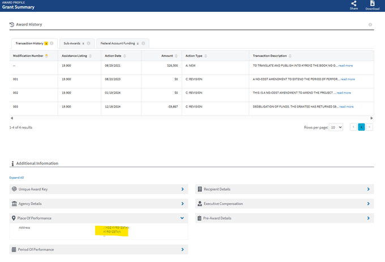The width and height of the screenshot is (385, 262).
Task: Click the Expand All link
Action: click(16, 178)
